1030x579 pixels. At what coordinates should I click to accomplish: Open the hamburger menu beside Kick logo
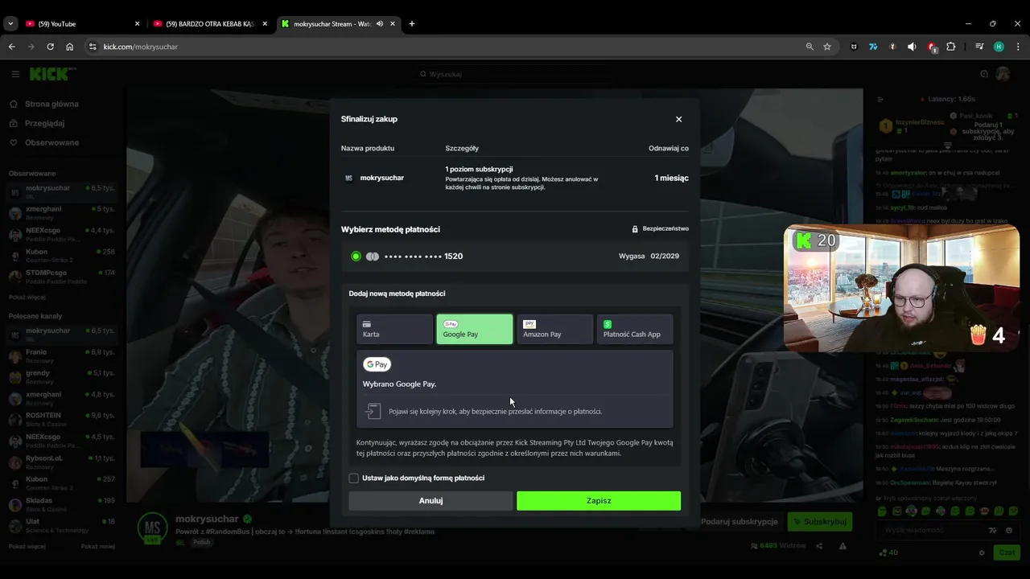pos(15,74)
